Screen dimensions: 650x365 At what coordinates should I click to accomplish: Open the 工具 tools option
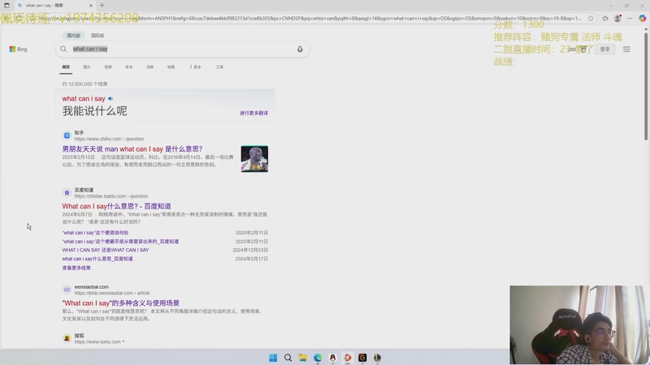219,67
